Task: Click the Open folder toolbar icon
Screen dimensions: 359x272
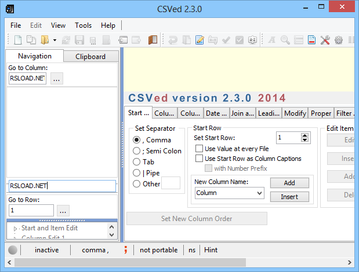Action: [x=45, y=40]
